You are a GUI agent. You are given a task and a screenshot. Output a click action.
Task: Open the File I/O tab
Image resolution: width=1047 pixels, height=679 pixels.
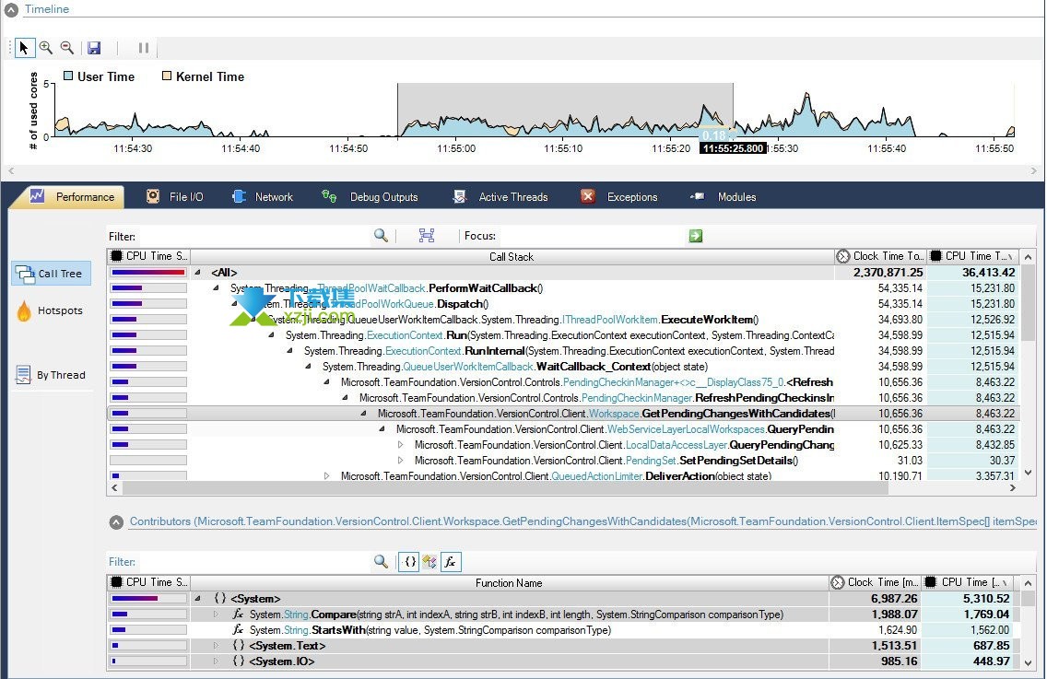point(175,197)
